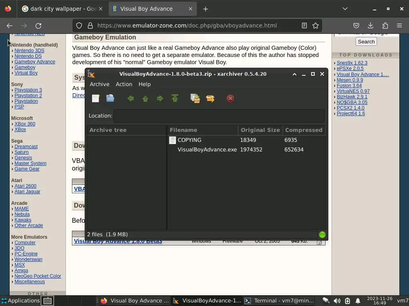The image size is (409, 306).
Task: Sort by the Compressed column header
Action: pos(304,130)
